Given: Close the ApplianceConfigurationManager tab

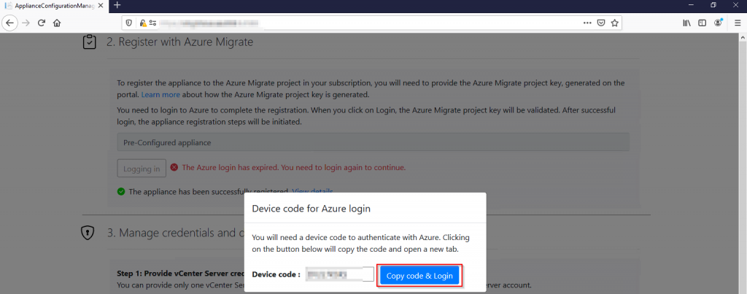Looking at the screenshot, I should [101, 5].
